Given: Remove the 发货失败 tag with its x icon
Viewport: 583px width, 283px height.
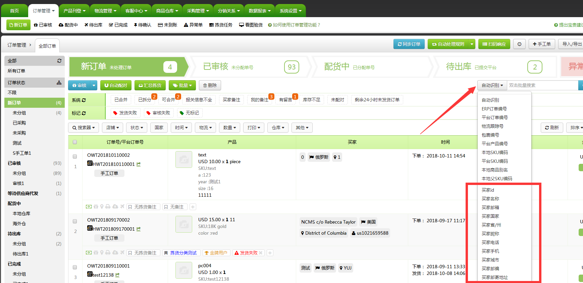Looking at the screenshot, I should 261,253.
